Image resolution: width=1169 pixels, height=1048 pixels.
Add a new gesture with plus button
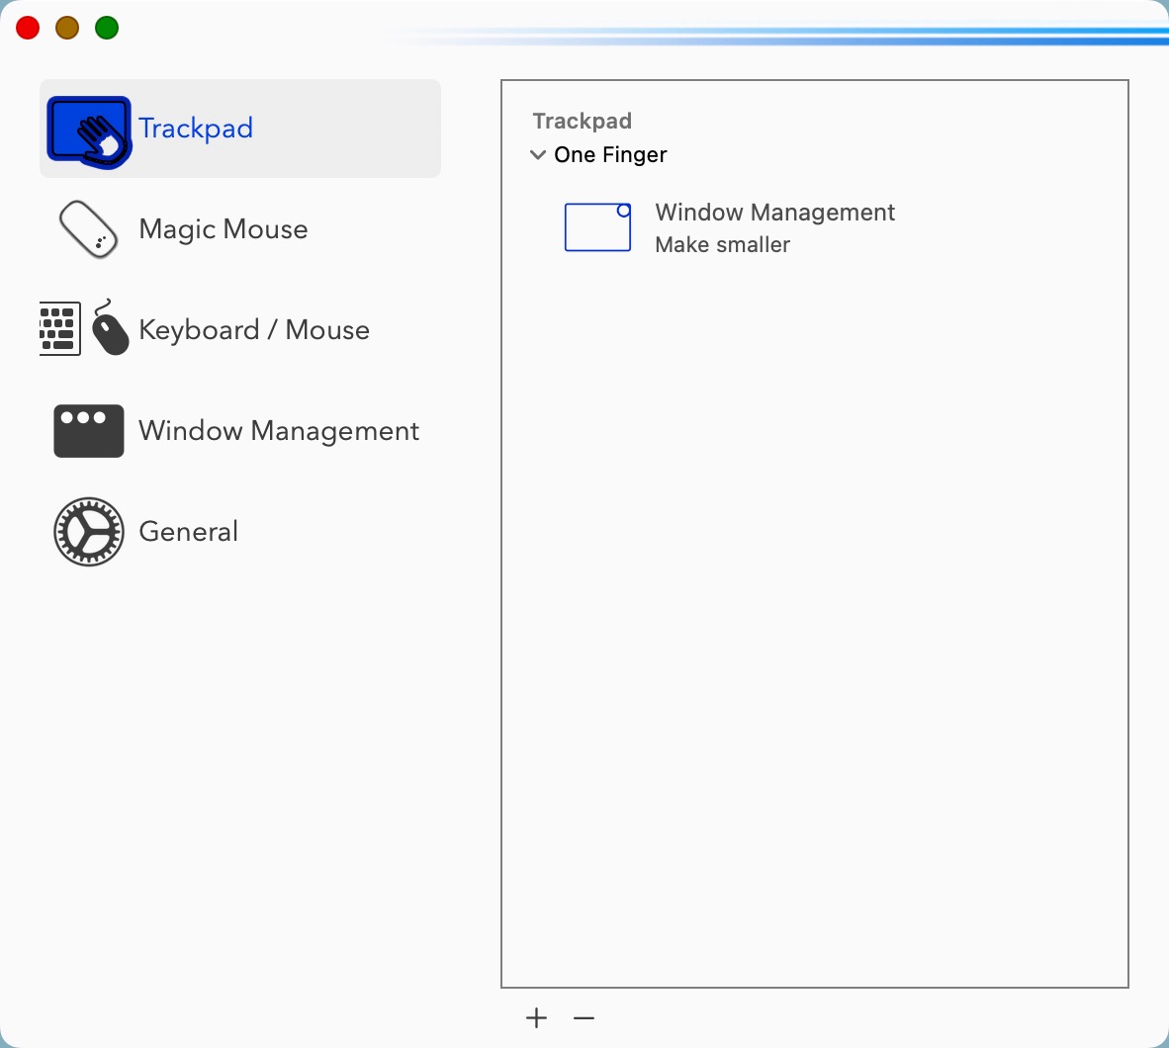[536, 1017]
